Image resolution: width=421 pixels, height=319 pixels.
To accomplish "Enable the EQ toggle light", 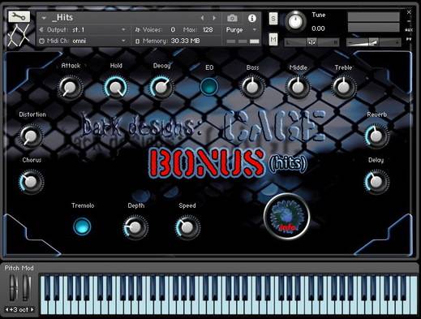I will click(209, 86).
